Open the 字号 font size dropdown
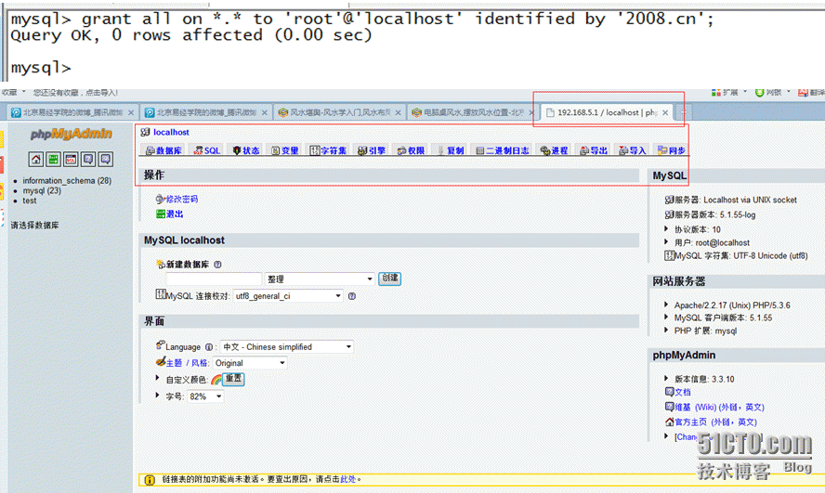 point(205,396)
